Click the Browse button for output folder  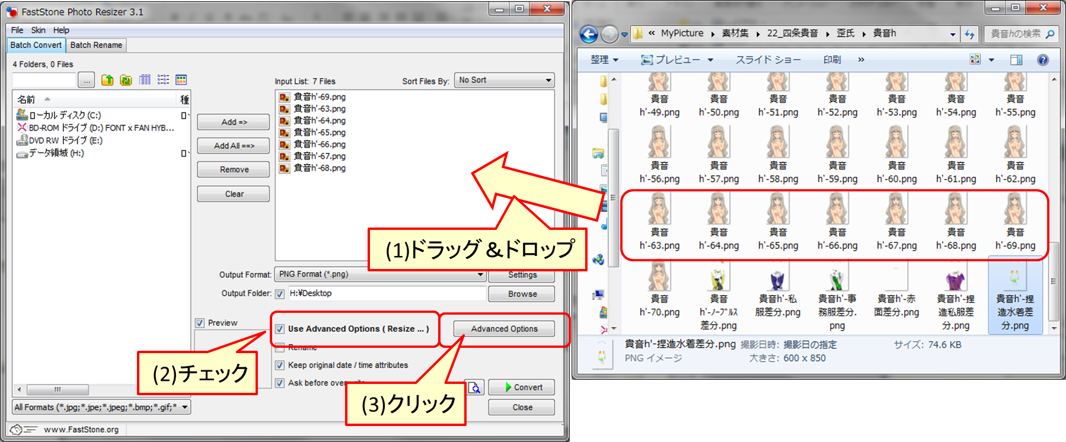pos(522,294)
